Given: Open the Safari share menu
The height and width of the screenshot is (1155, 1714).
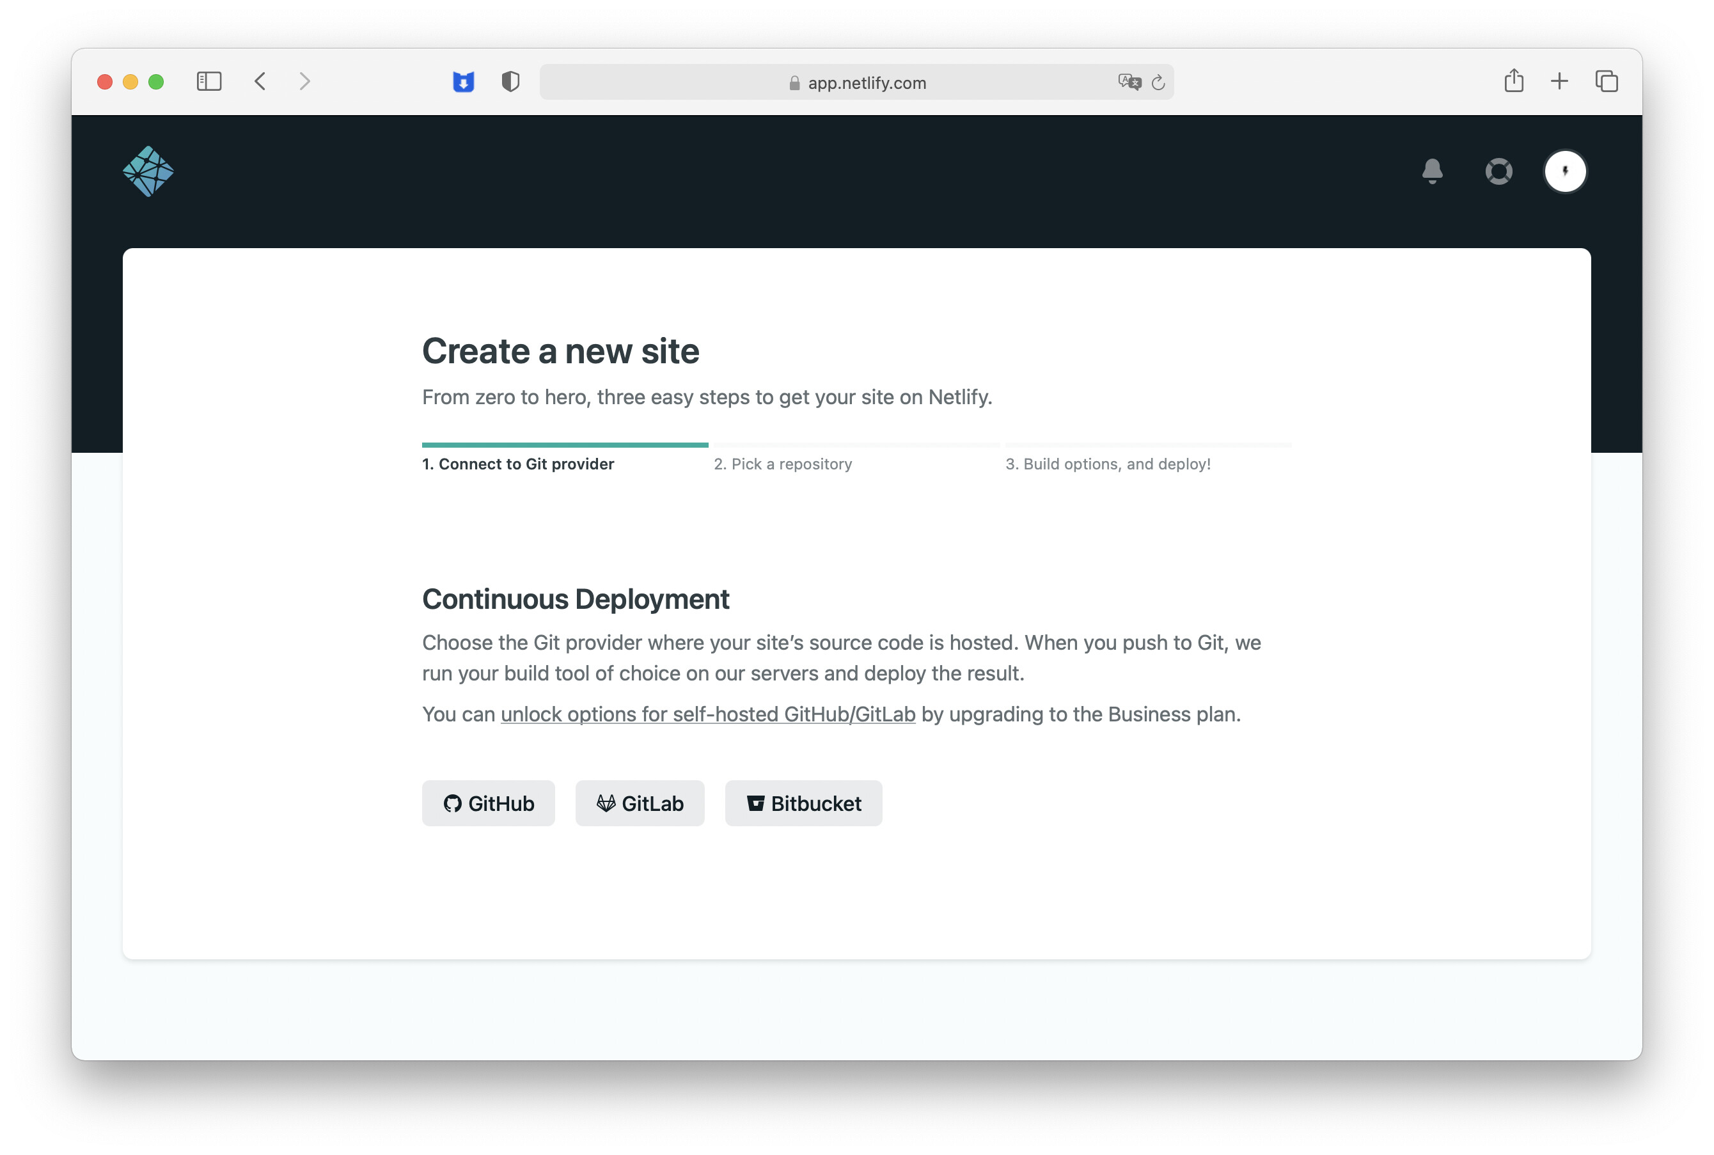Looking at the screenshot, I should tap(1514, 81).
